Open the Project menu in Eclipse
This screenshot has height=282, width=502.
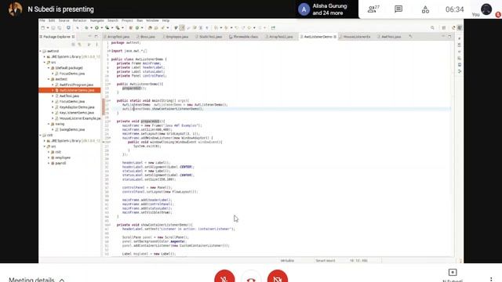pos(127,20)
